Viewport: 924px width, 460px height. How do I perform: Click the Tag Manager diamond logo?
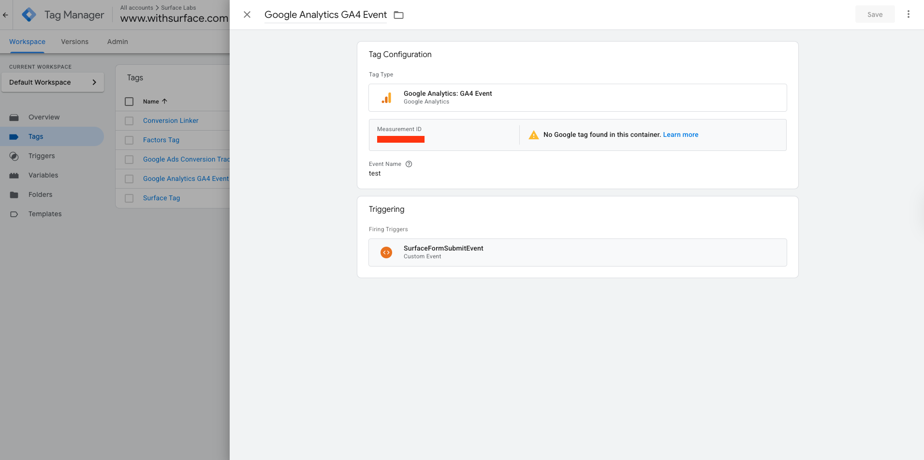29,15
